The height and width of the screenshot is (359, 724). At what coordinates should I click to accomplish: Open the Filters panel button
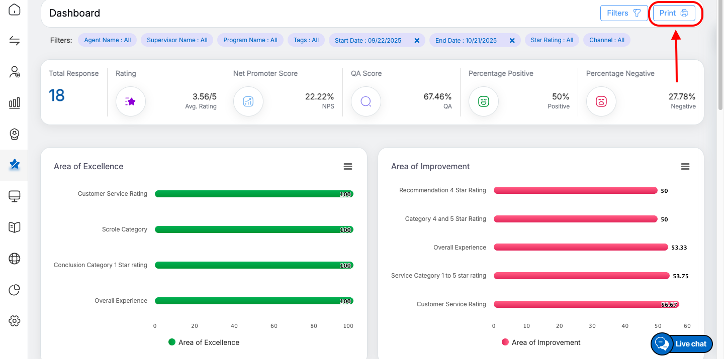pyautogui.click(x=623, y=13)
